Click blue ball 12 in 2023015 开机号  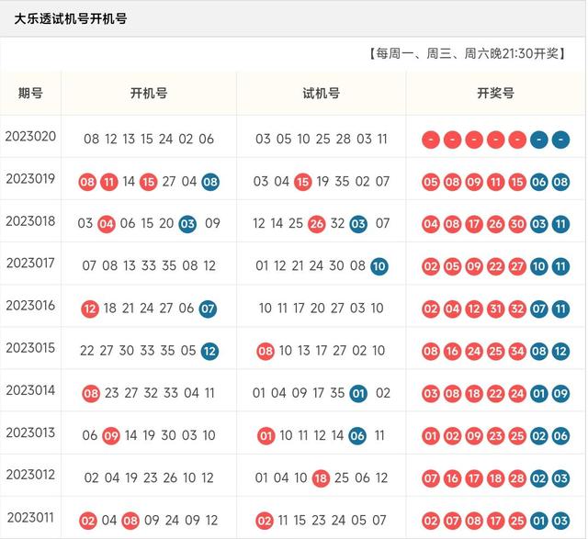click(x=209, y=351)
